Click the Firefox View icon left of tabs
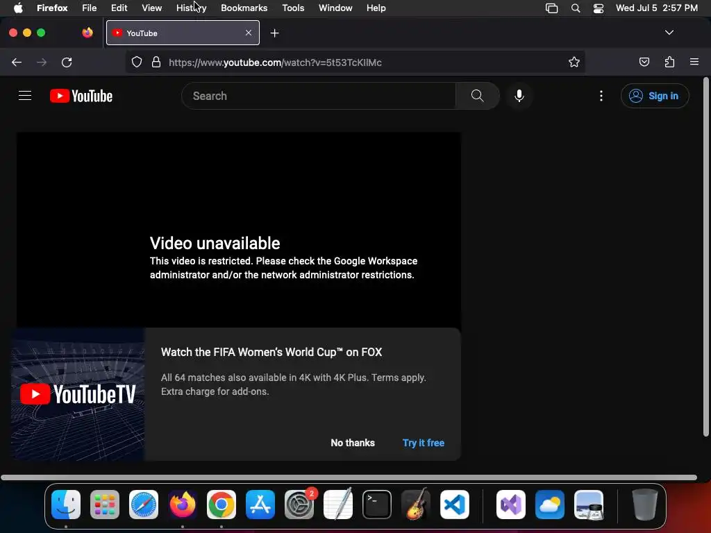 (87, 33)
